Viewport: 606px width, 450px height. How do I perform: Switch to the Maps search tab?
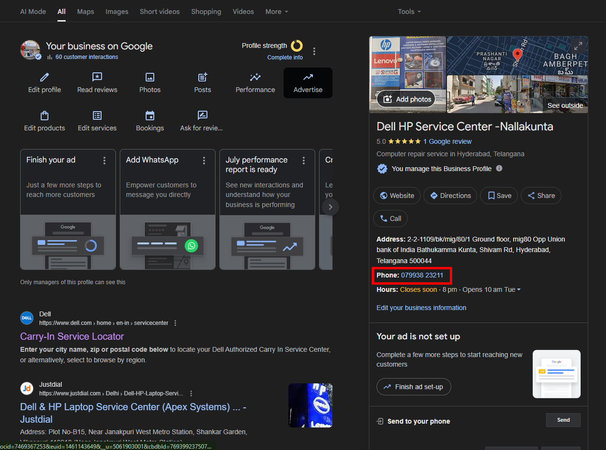point(86,12)
